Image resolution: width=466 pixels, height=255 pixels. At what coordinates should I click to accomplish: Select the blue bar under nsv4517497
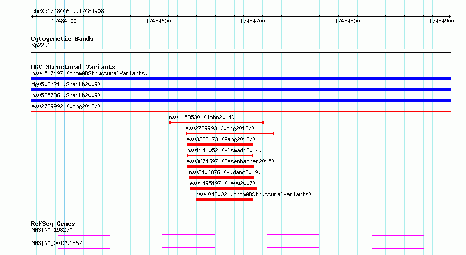[x=241, y=79]
